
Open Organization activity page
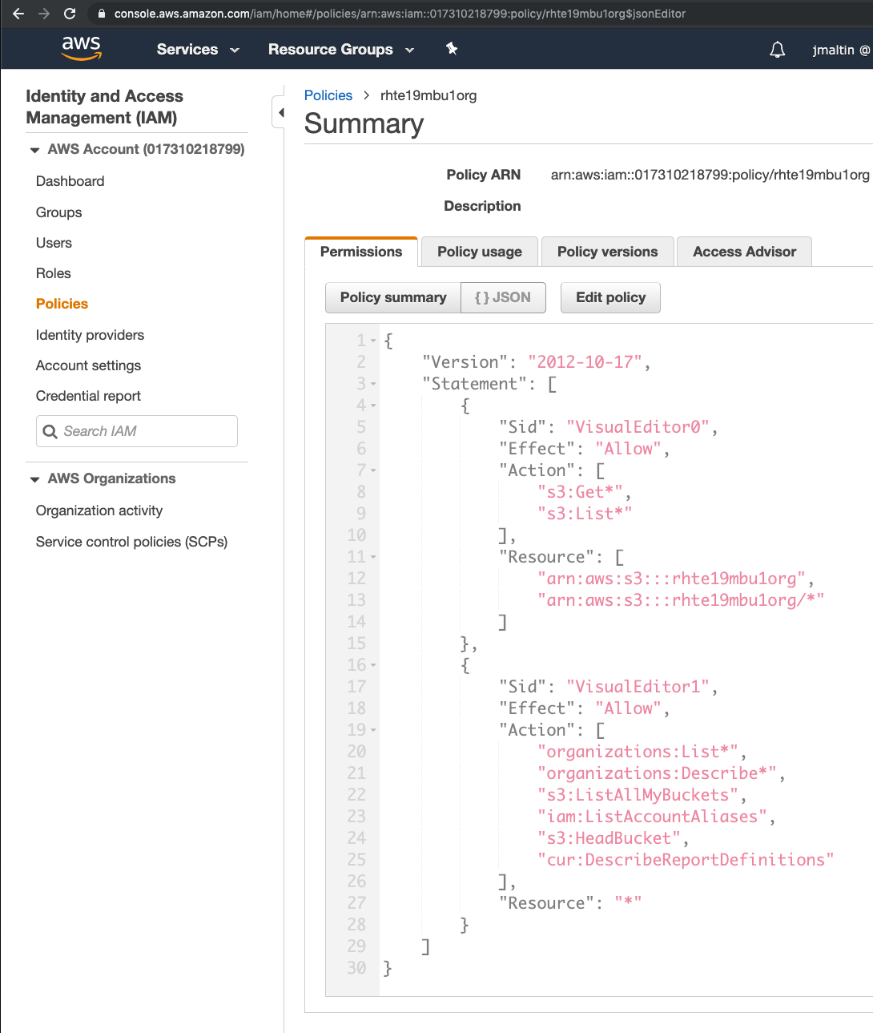pos(99,510)
